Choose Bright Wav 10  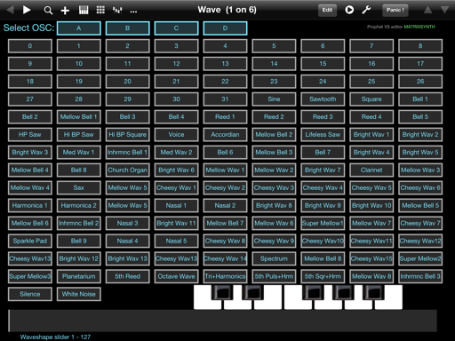(371, 206)
